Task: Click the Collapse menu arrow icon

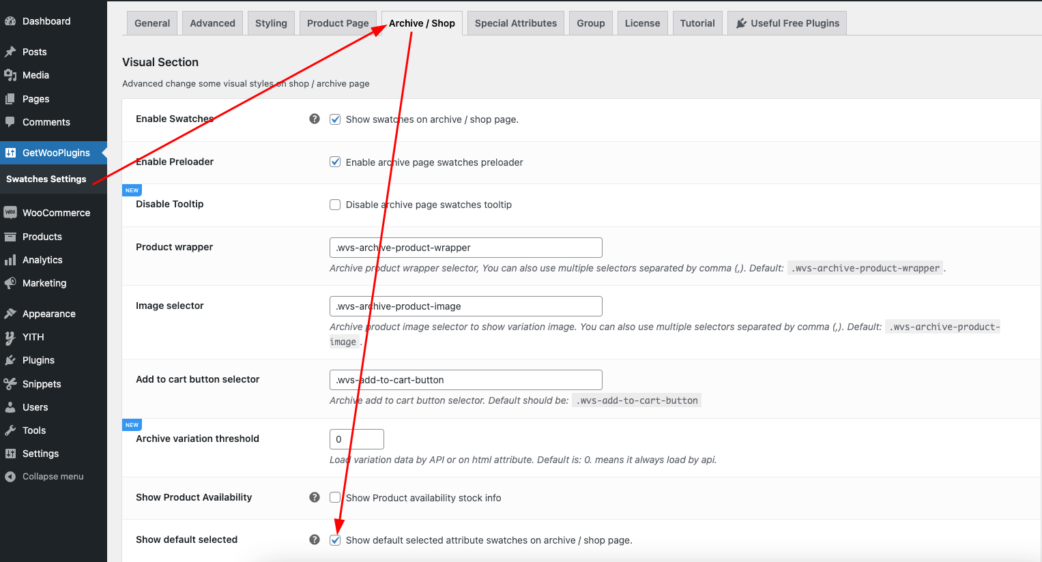Action: [10, 477]
